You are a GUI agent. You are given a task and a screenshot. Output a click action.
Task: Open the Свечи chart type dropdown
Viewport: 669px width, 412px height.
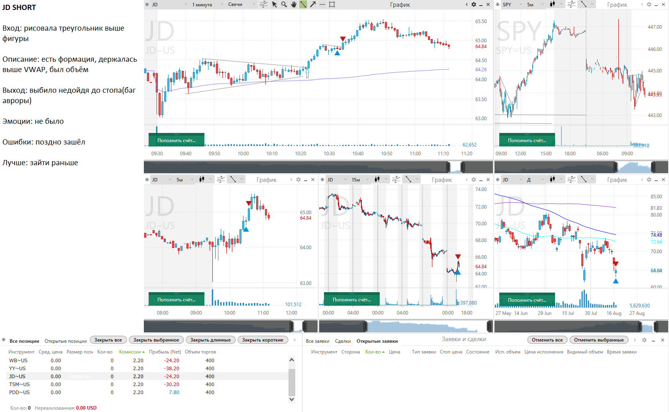click(x=241, y=4)
